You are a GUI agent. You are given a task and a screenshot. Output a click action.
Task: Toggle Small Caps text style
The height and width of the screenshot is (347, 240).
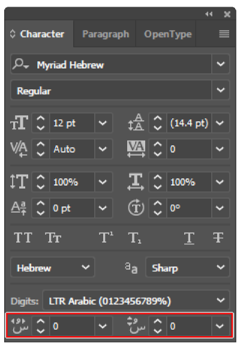click(x=53, y=238)
